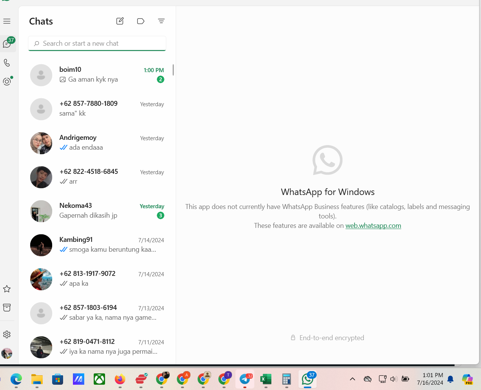Screen dimensions: 481x390
Task: Open the Kambing91 chat
Action: coord(97,245)
